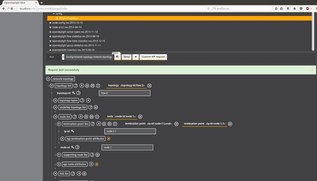
Task: Expand the topology-types container
Action: coord(55,100)
